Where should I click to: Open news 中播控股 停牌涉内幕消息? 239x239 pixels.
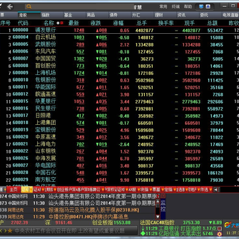(x=88, y=216)
